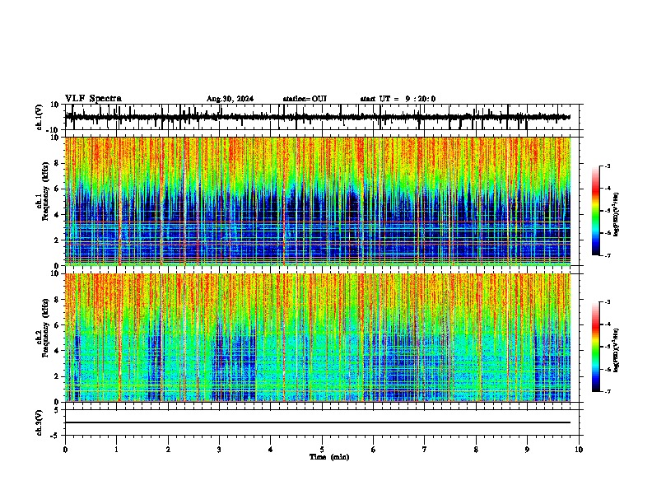This screenshot has height=504, width=652.
Task: Click the "-7" tick on ch.2 color bar
Action: pyautogui.click(x=607, y=391)
